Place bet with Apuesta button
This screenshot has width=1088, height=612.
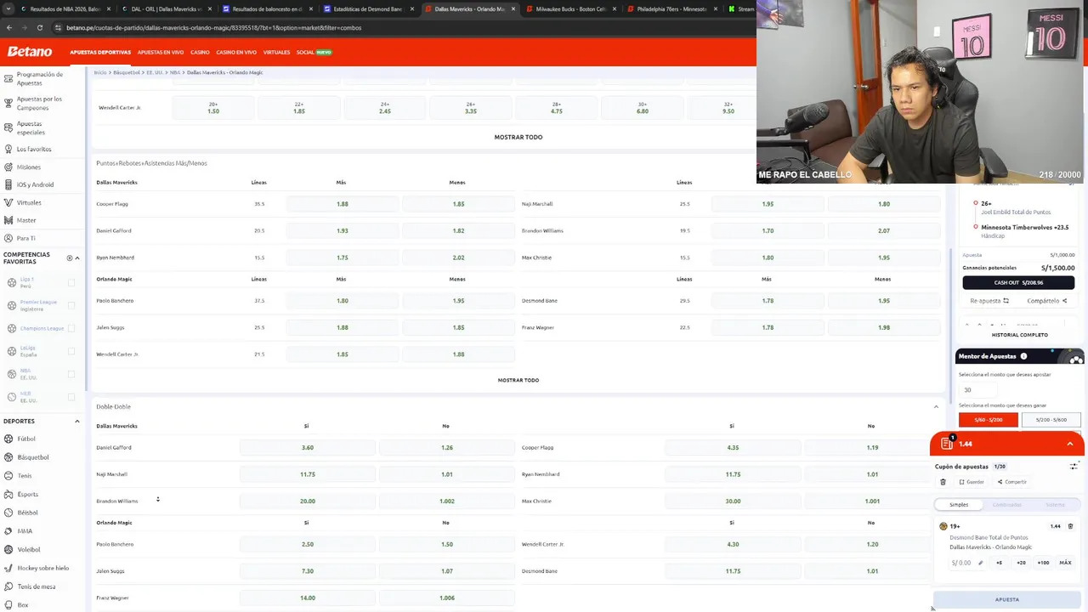point(1007,599)
